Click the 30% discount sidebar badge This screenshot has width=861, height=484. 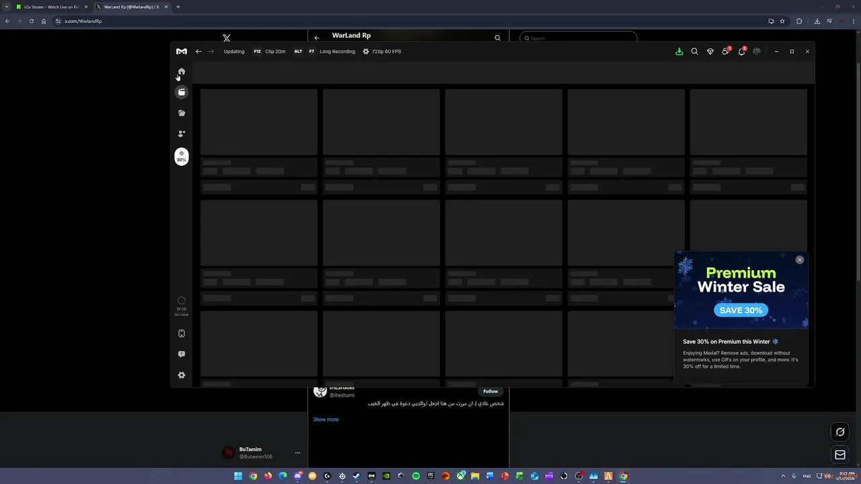(182, 156)
